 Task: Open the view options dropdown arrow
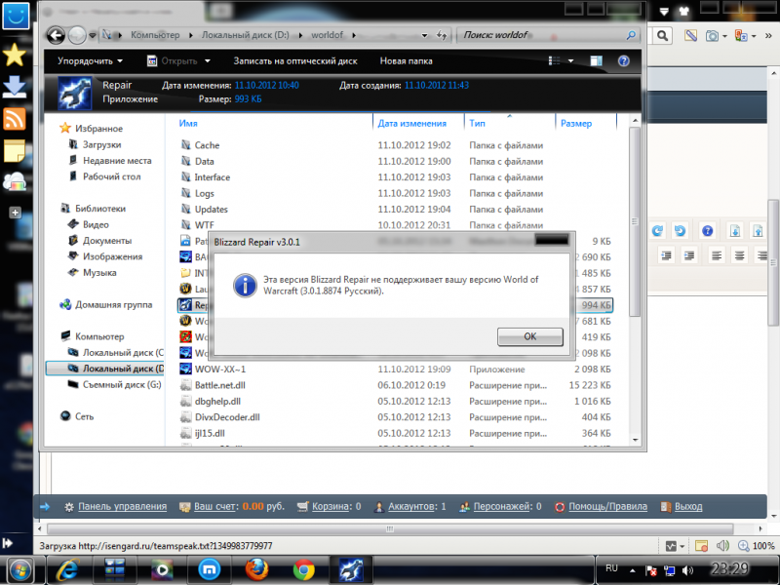(570, 60)
